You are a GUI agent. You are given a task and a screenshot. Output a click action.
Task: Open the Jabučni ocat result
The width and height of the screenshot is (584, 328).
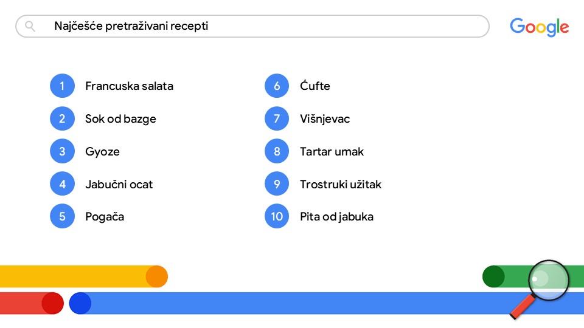(119, 184)
